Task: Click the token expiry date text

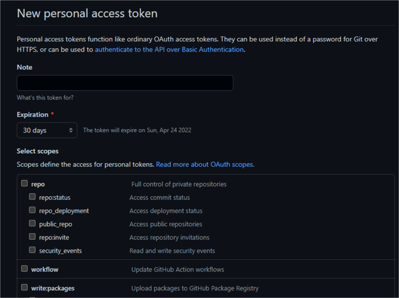Action: point(137,130)
